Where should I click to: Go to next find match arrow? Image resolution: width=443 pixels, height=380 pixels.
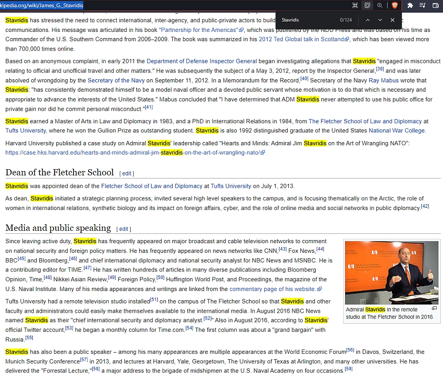[380, 20]
